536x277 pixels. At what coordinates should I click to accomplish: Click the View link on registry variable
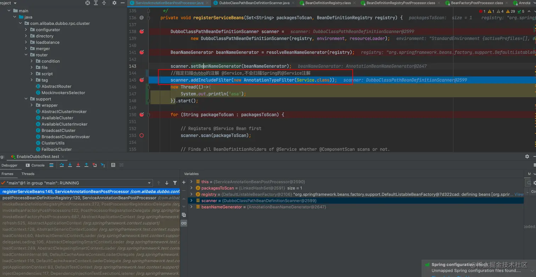519,195
